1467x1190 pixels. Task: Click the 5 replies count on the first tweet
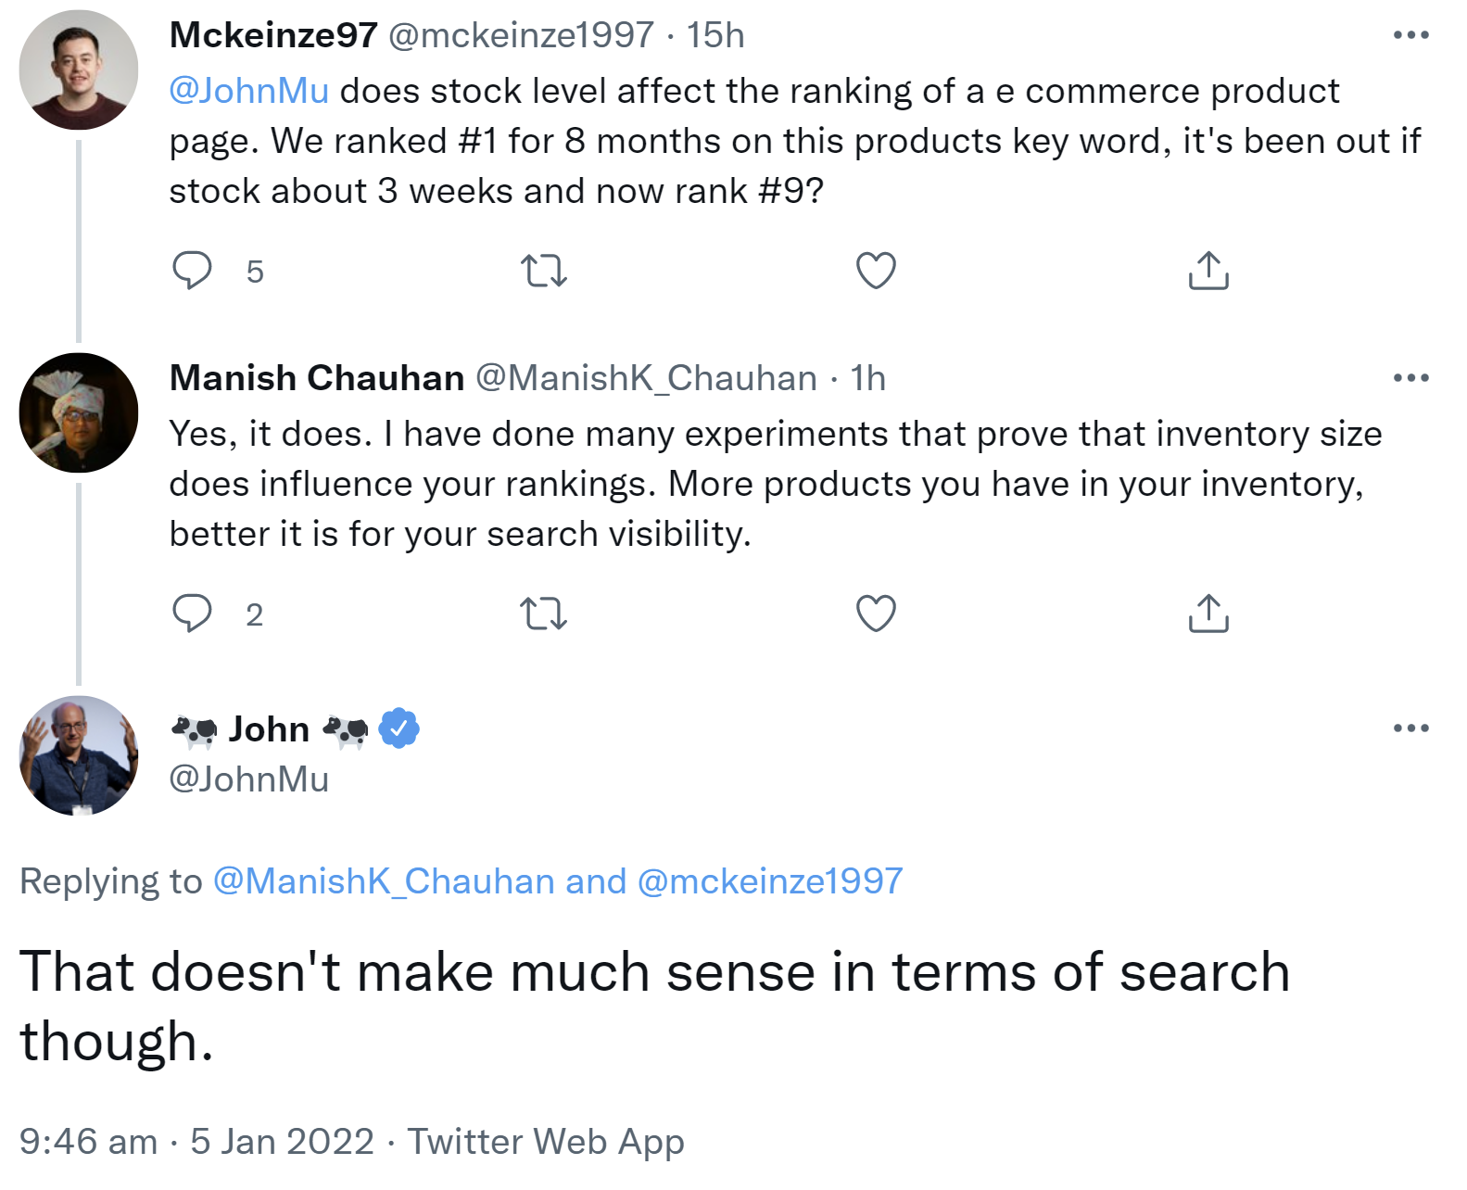(x=254, y=272)
